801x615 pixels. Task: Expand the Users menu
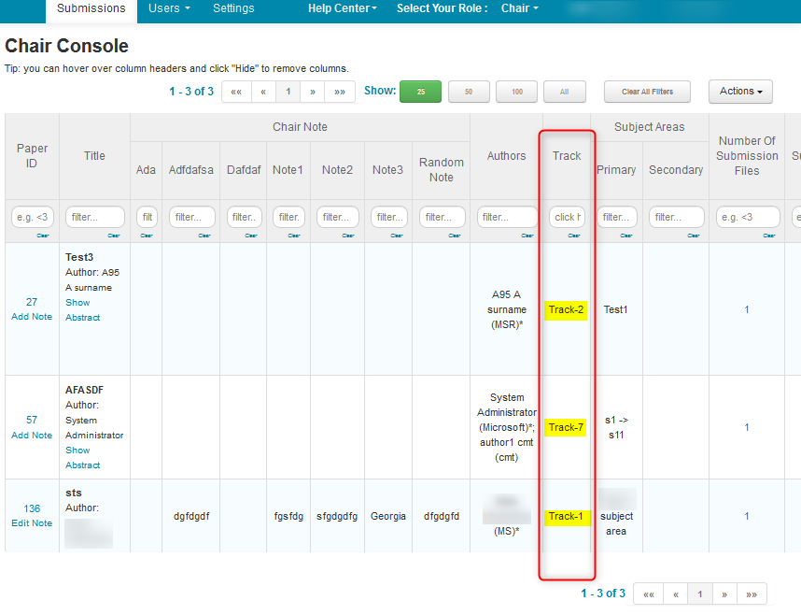169,8
